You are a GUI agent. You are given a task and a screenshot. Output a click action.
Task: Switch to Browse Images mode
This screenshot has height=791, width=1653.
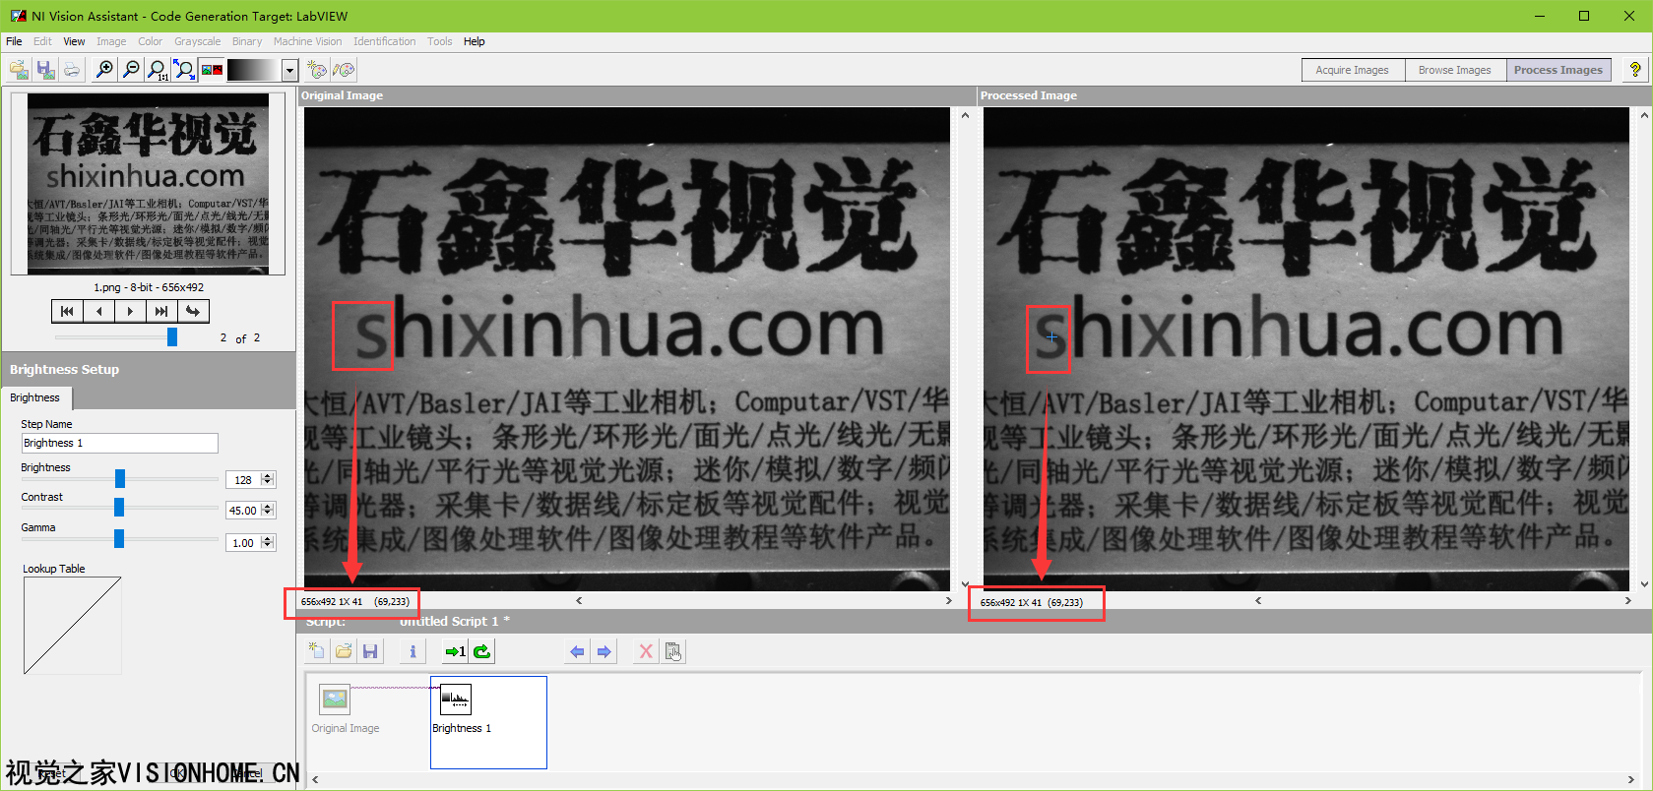coord(1454,70)
